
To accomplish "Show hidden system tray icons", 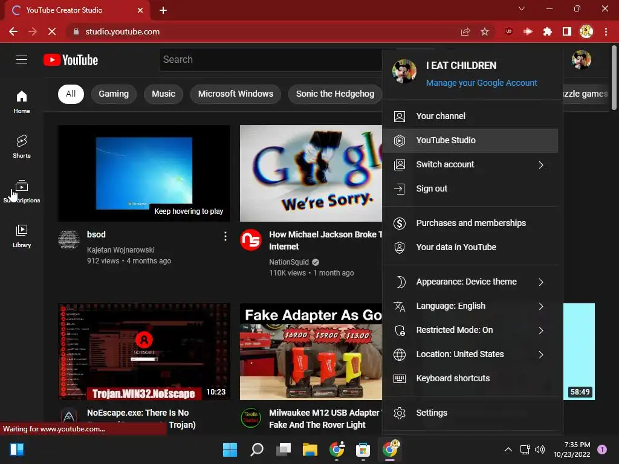I will point(508,449).
